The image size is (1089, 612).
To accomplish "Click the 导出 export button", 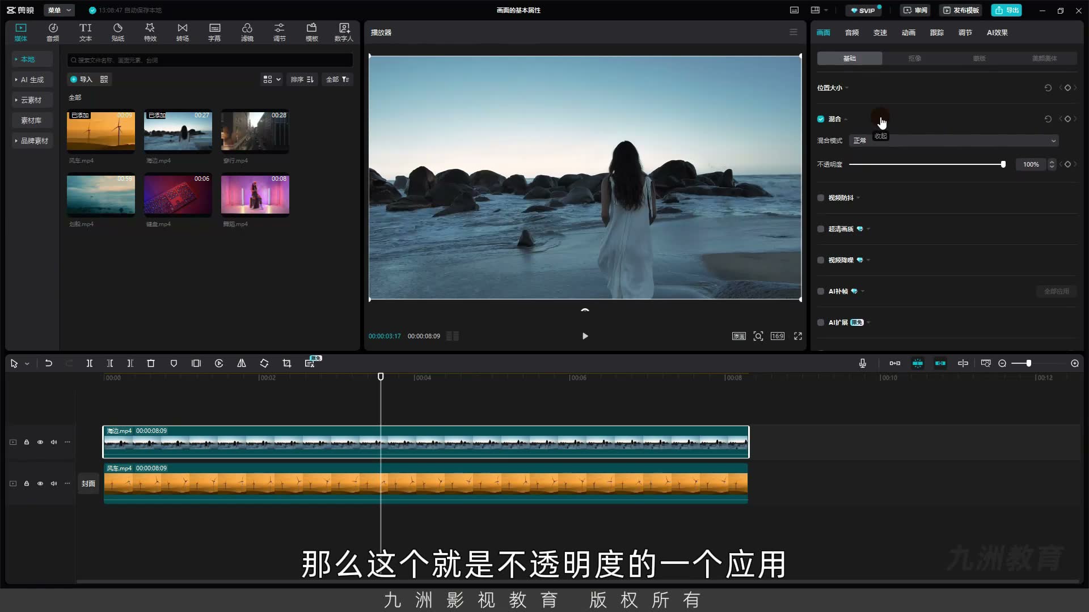I will click(1007, 10).
